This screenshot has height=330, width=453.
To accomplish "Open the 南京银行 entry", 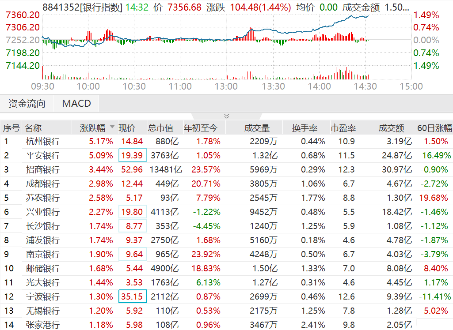I will (43, 255).
